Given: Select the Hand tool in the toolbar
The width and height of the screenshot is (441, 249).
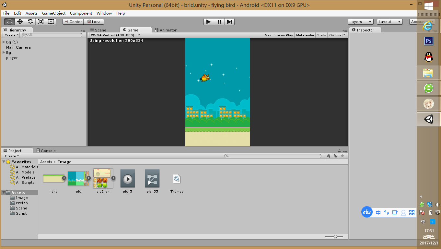Looking at the screenshot, I should tap(9, 21).
